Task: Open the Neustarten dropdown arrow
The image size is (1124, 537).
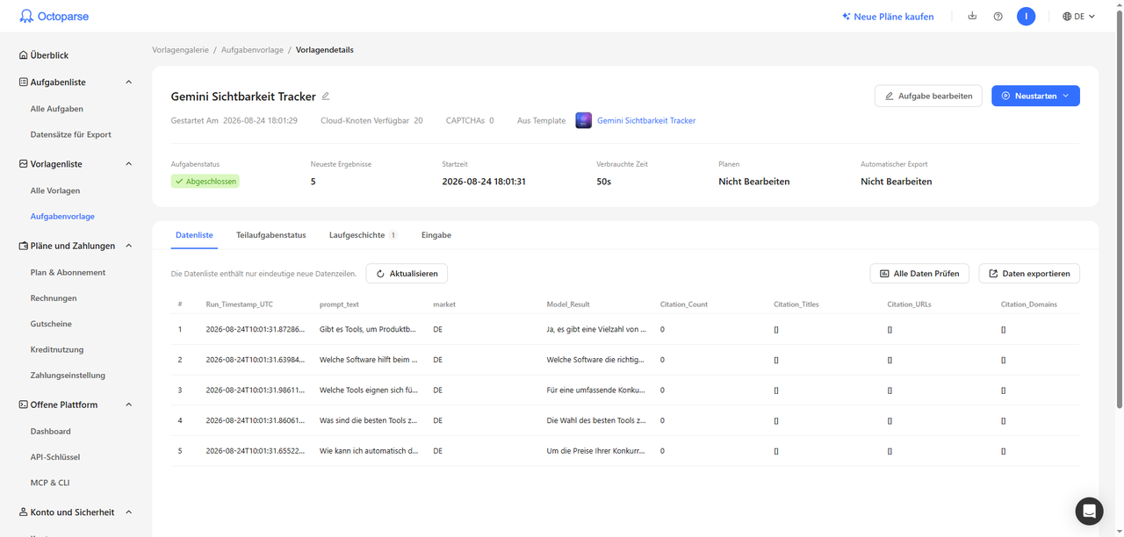Action: (x=1066, y=96)
